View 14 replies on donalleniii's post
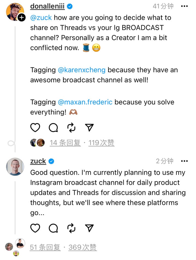 click(x=65, y=143)
